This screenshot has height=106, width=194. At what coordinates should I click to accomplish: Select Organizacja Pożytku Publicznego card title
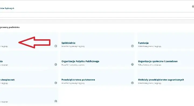tap(80, 61)
